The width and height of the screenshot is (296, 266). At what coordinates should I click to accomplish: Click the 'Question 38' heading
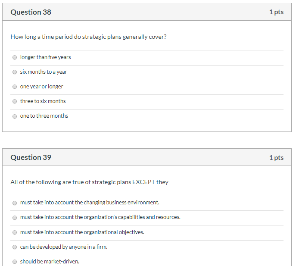click(x=31, y=12)
